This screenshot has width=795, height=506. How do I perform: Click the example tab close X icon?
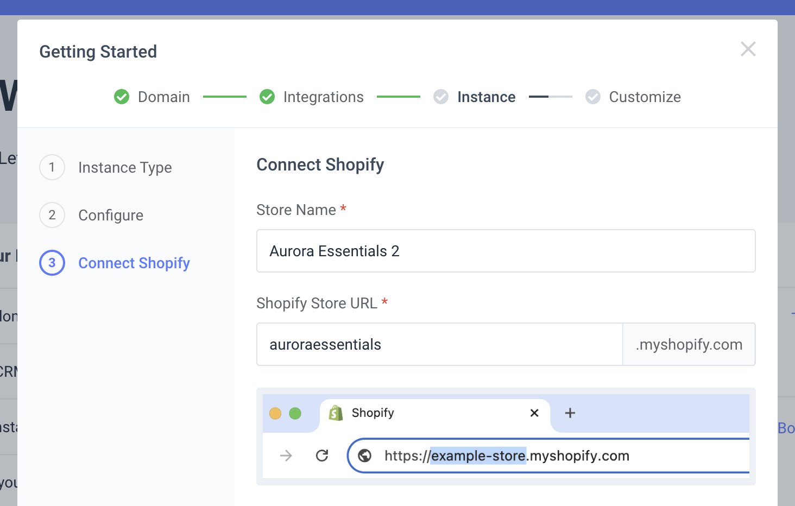point(534,413)
